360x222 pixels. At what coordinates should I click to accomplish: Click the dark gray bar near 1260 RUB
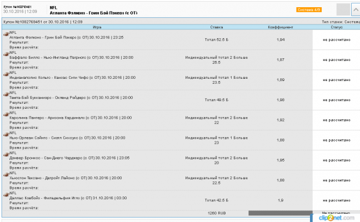coord(276,213)
